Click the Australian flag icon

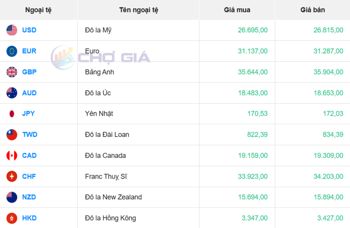(12, 93)
